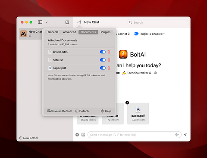Toggle the sidebar panel icon

click(x=40, y=22)
